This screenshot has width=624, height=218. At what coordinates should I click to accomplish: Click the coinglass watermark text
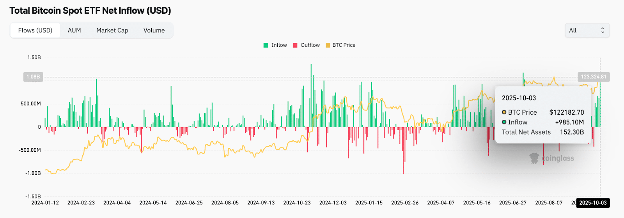point(558,158)
